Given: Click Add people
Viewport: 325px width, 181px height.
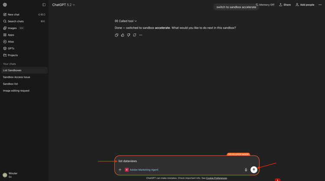Looking at the screenshot, I should (x=305, y=5).
